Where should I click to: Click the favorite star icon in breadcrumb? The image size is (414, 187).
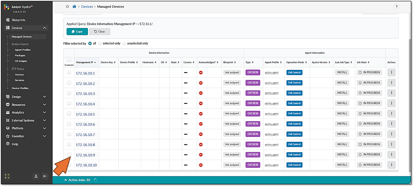pos(67,6)
